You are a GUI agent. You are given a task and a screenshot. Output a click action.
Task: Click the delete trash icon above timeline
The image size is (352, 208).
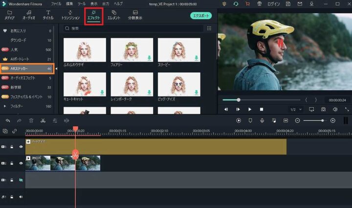tap(31, 120)
